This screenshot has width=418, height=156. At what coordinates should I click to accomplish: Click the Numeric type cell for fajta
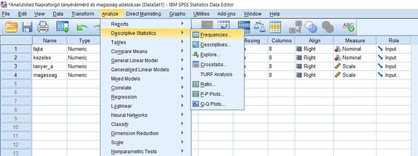[84, 49]
